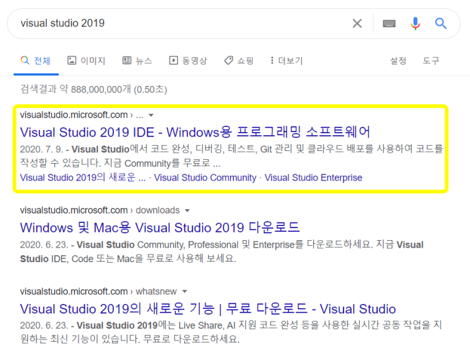Open the 'Visual Studio Community' sitelink
This screenshot has height=357, width=470.
coord(205,178)
